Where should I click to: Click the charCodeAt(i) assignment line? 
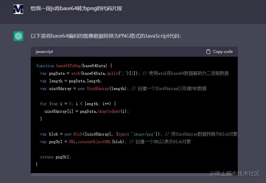point(87,111)
